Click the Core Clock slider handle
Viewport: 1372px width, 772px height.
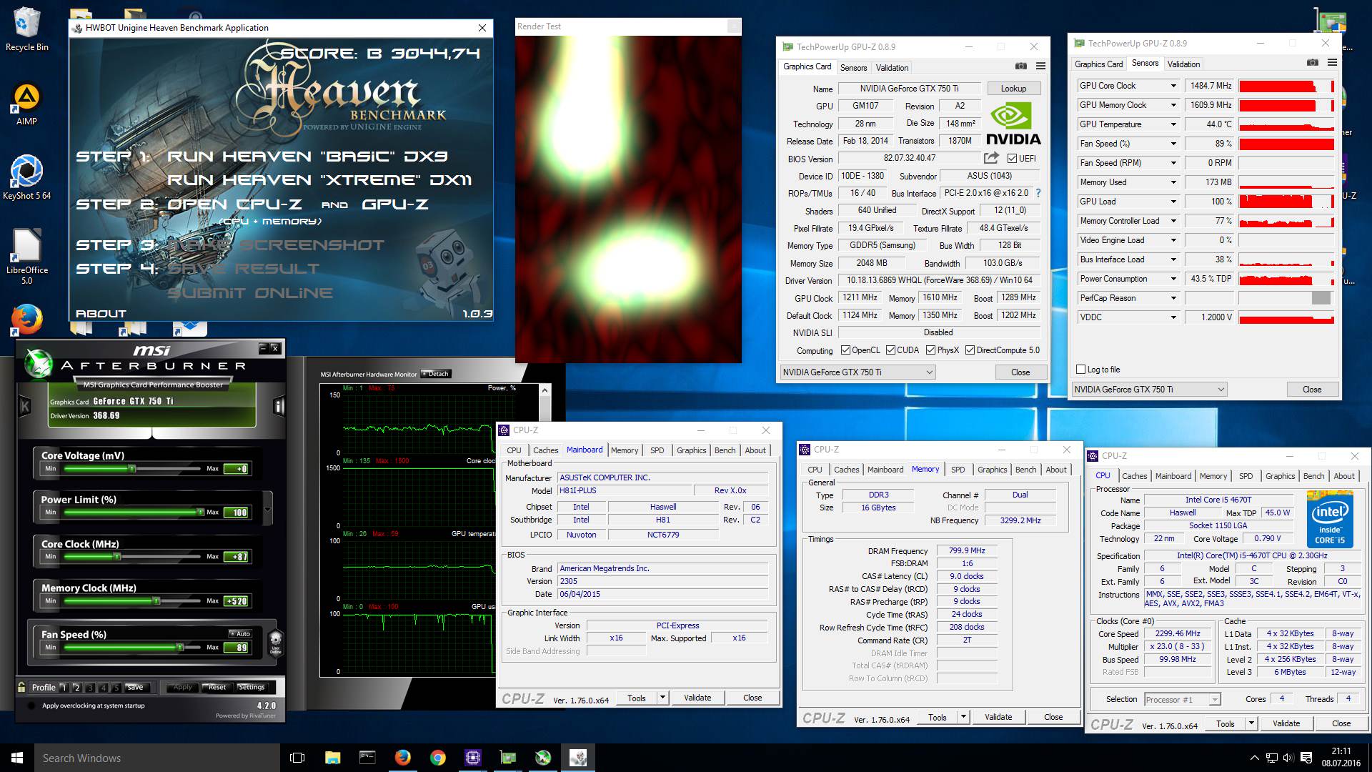tap(117, 557)
